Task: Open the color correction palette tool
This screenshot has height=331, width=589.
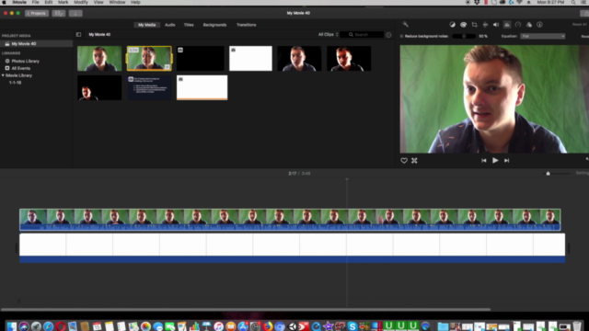Action: pyautogui.click(x=463, y=25)
